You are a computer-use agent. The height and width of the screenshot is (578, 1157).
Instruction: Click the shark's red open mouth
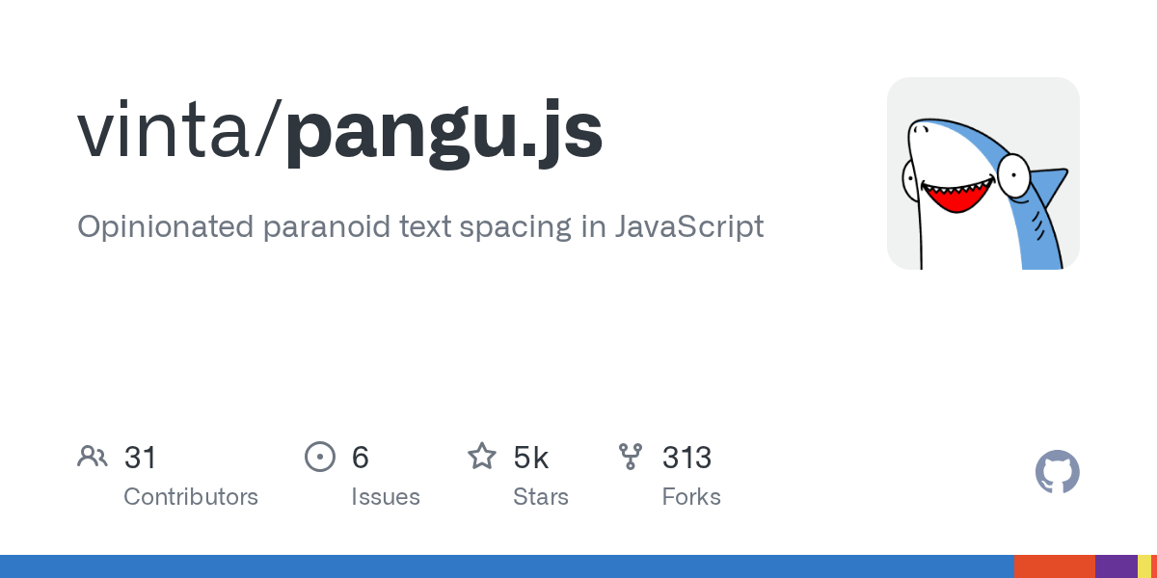coord(953,196)
